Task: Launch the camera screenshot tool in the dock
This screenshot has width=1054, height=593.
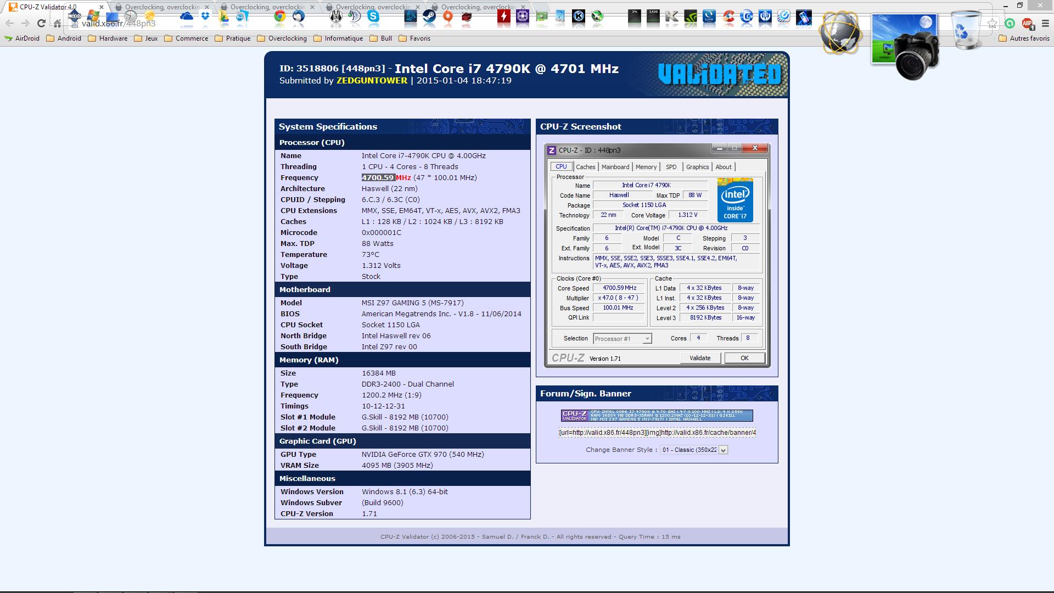Action: (x=905, y=47)
